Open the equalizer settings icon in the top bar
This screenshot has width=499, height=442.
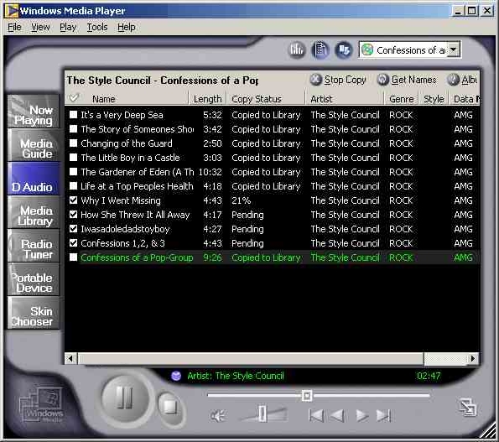point(297,49)
